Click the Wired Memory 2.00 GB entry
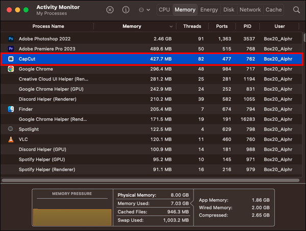The height and width of the screenshot is (231, 306). (x=234, y=208)
